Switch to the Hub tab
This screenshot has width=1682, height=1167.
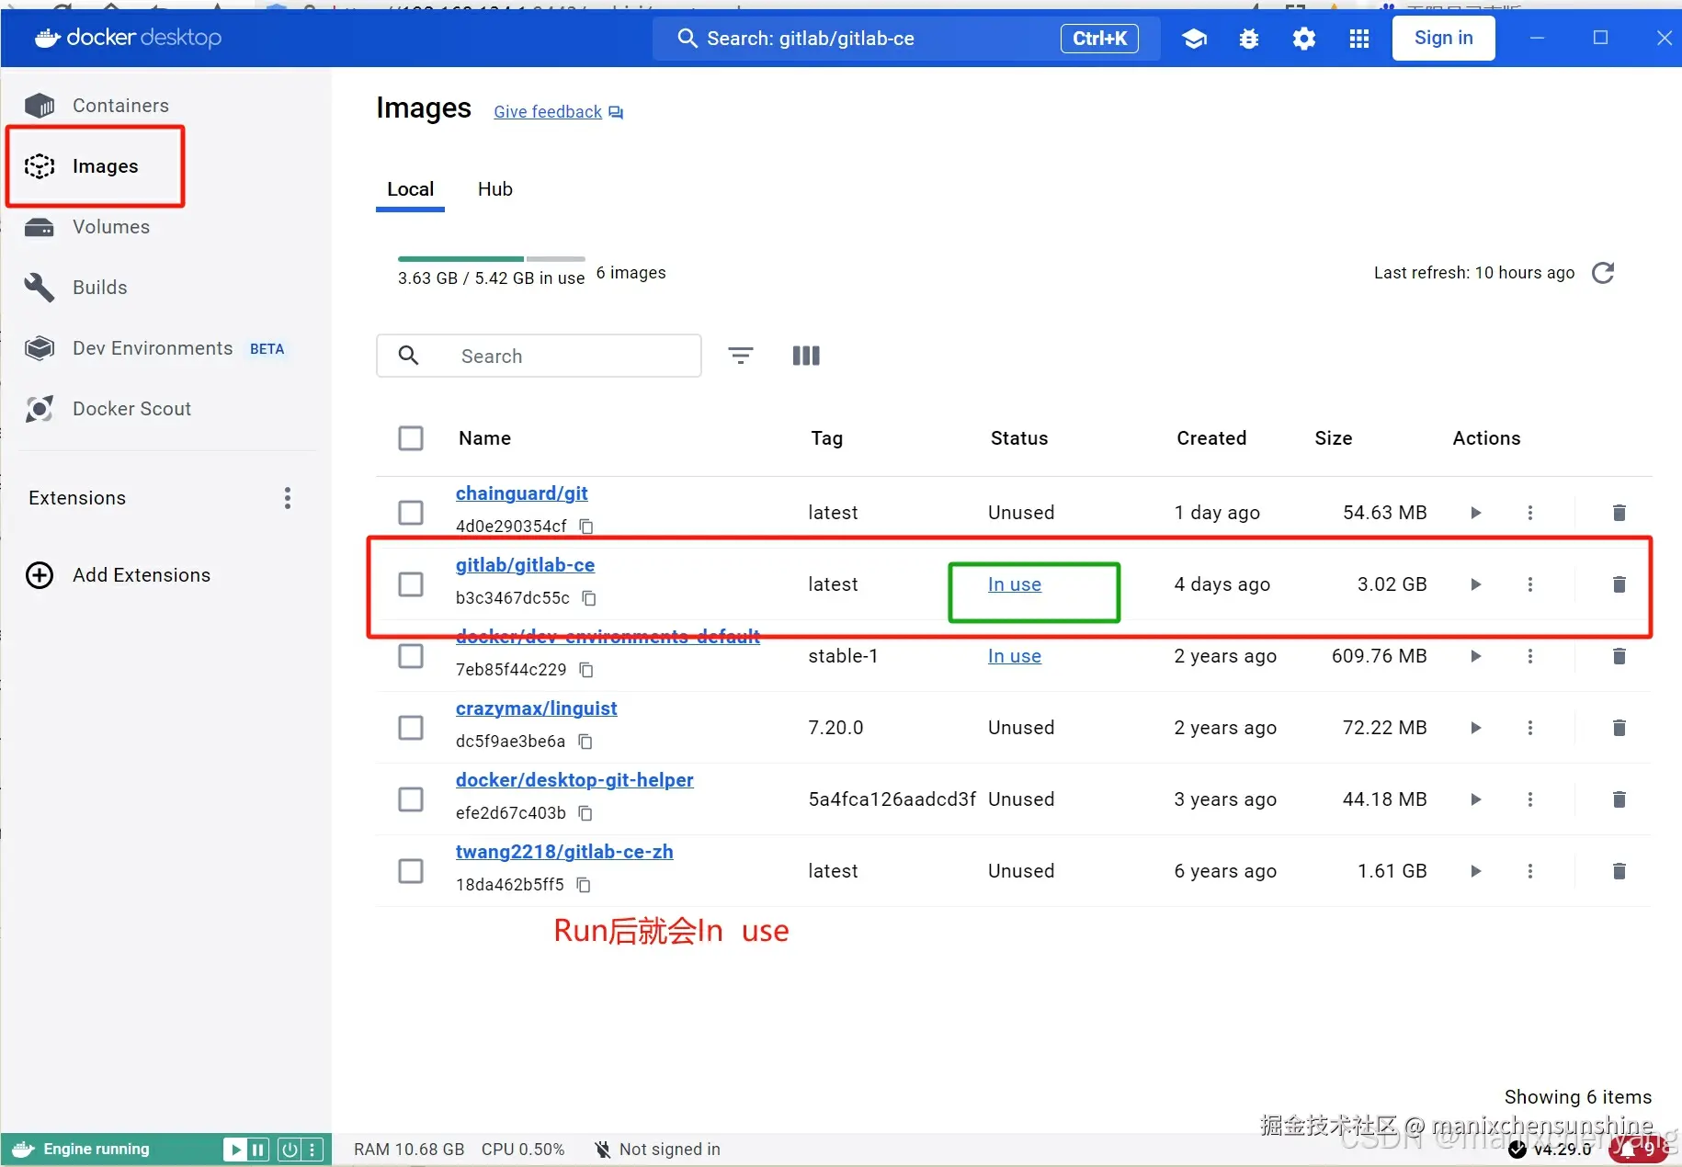[495, 189]
